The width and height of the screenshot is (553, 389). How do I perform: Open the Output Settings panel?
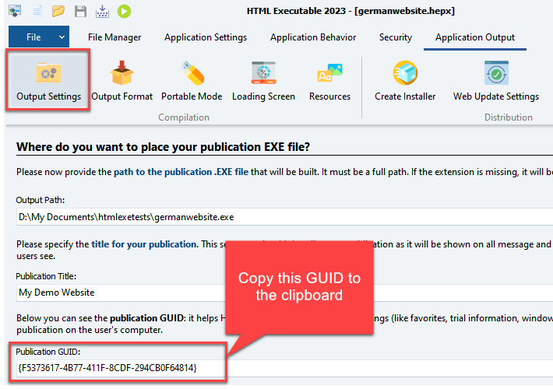[x=48, y=80]
